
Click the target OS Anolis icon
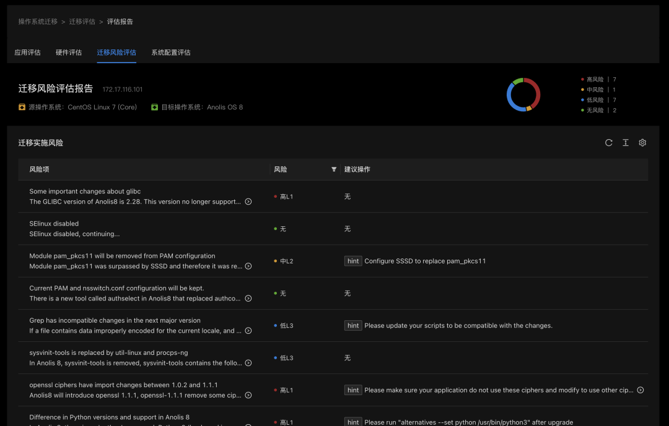154,107
